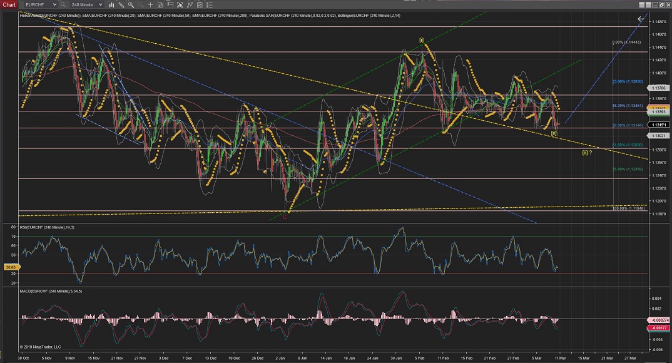Restore the chart window
This screenshot has width=672, height=363.
tap(662, 5)
